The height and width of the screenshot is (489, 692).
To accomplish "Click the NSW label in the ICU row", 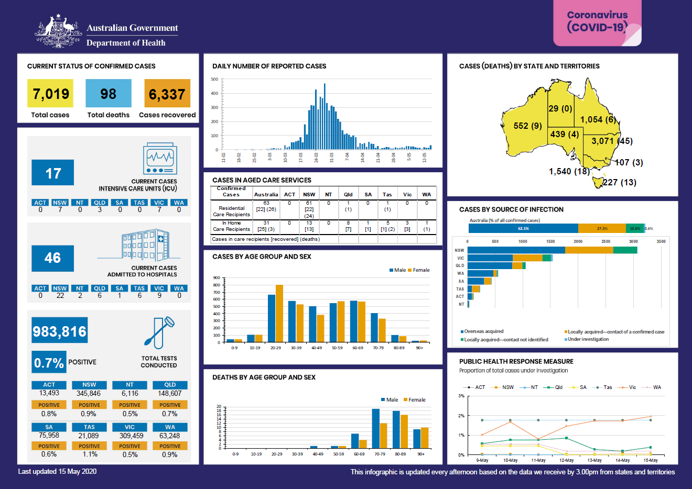I will coord(60,203).
